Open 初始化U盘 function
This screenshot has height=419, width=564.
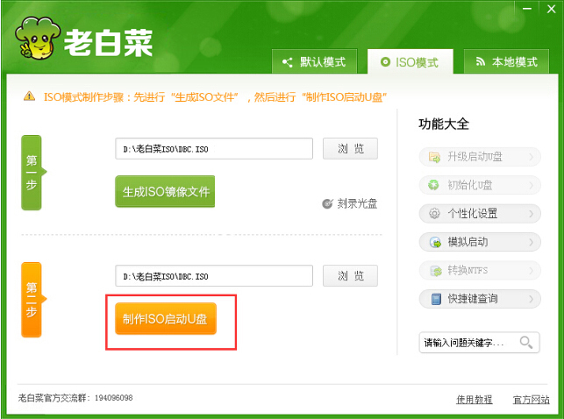[x=480, y=185]
